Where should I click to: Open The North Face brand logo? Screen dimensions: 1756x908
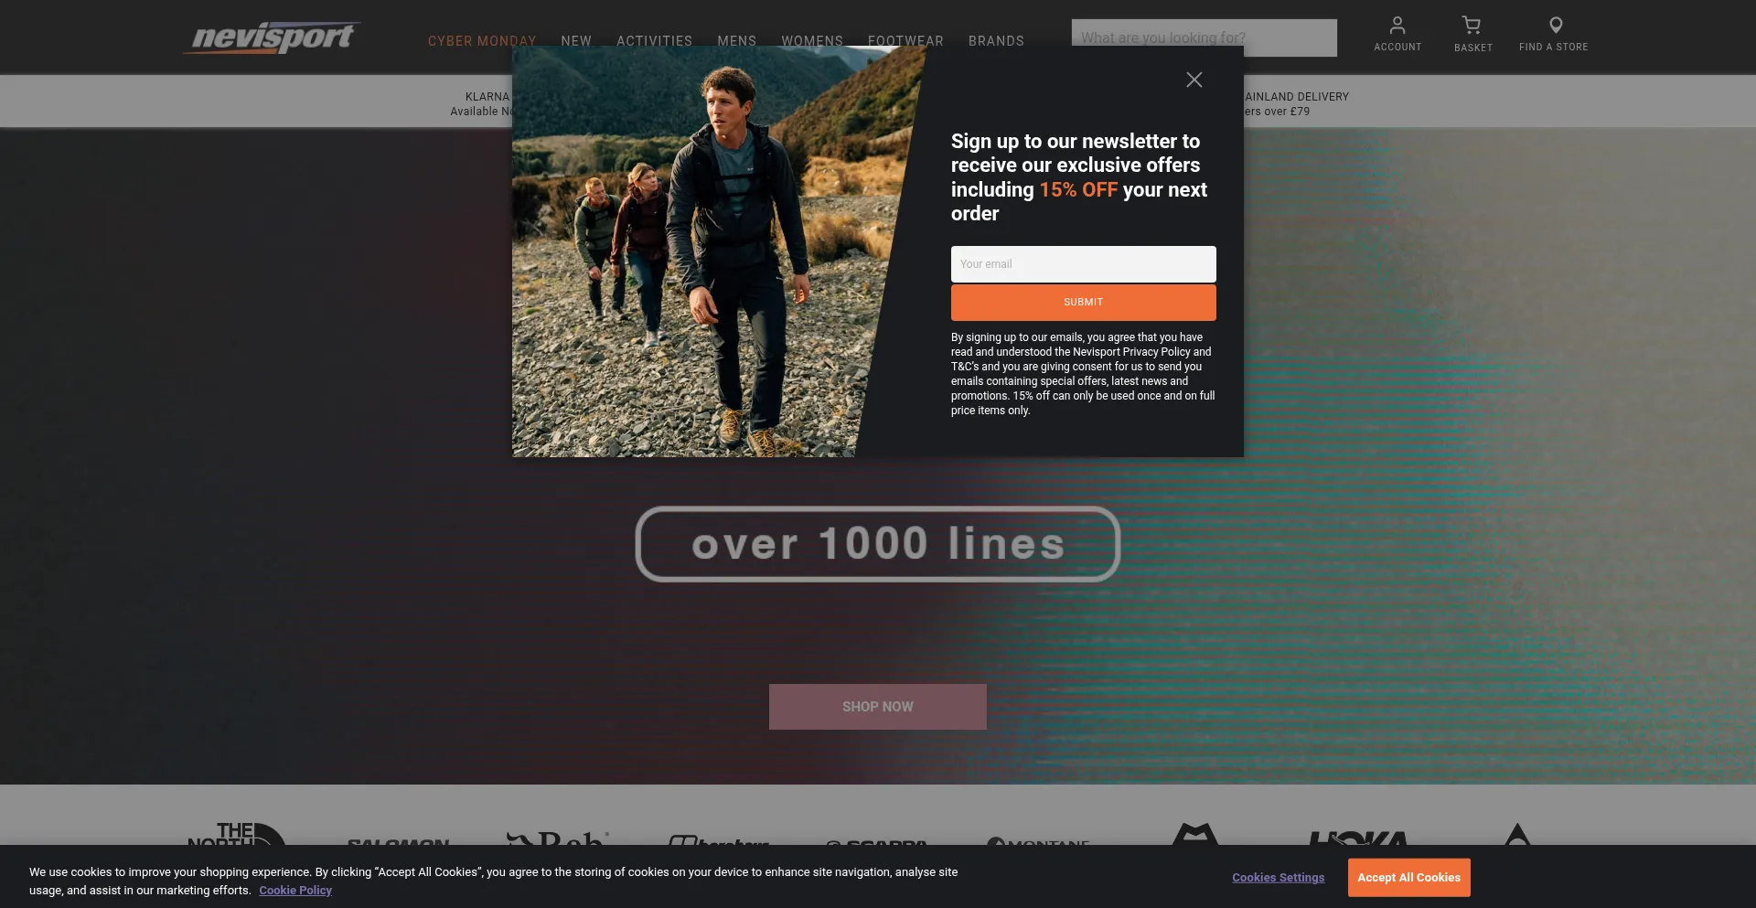coord(236,834)
